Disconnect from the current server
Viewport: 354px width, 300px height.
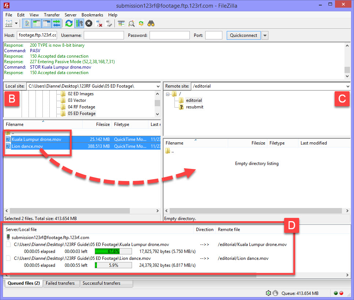click(99, 23)
